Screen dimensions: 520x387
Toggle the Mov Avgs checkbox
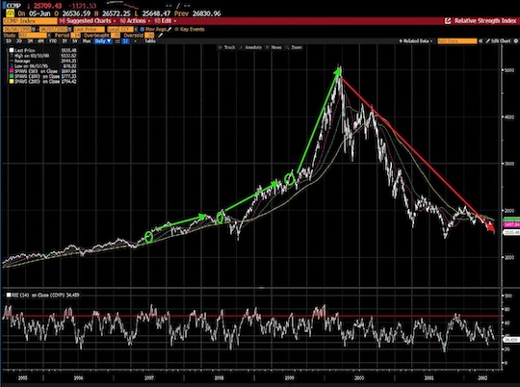(x=143, y=29)
